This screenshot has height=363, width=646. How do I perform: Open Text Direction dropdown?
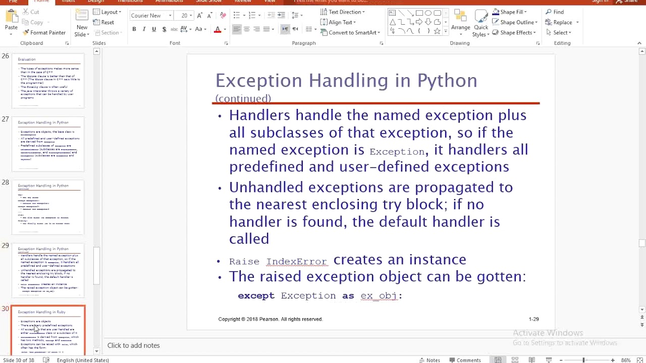pyautogui.click(x=343, y=12)
